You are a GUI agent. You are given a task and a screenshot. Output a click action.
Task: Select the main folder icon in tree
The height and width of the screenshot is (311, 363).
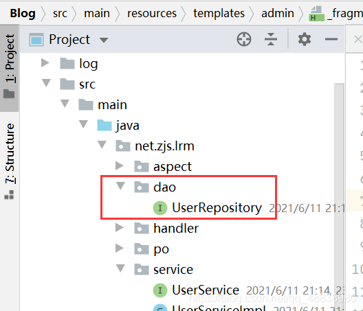click(86, 104)
